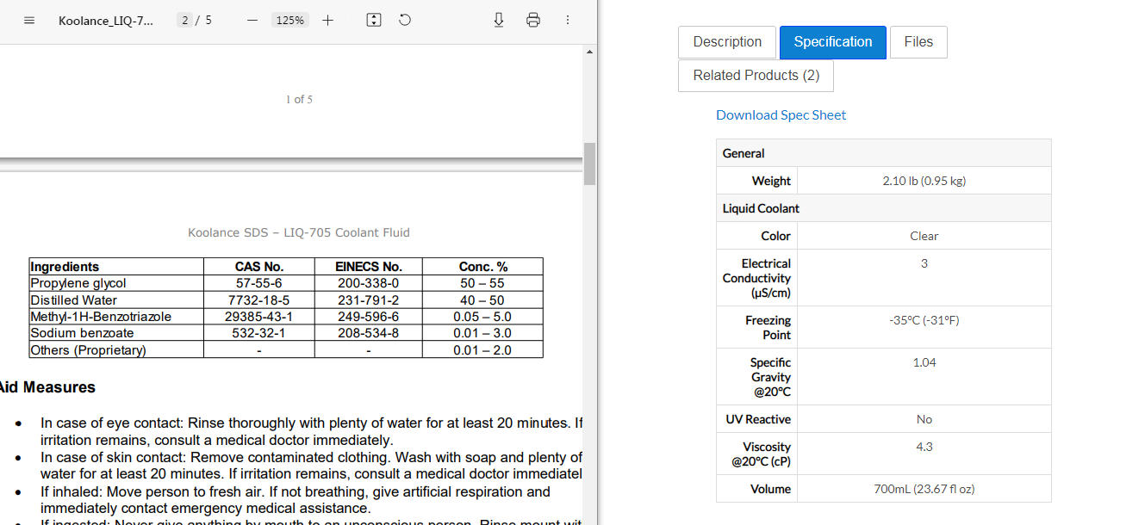Screen dimensions: 1145x525
Task: Click the Koolance SDS LIQ-705 page heading
Action: click(299, 232)
